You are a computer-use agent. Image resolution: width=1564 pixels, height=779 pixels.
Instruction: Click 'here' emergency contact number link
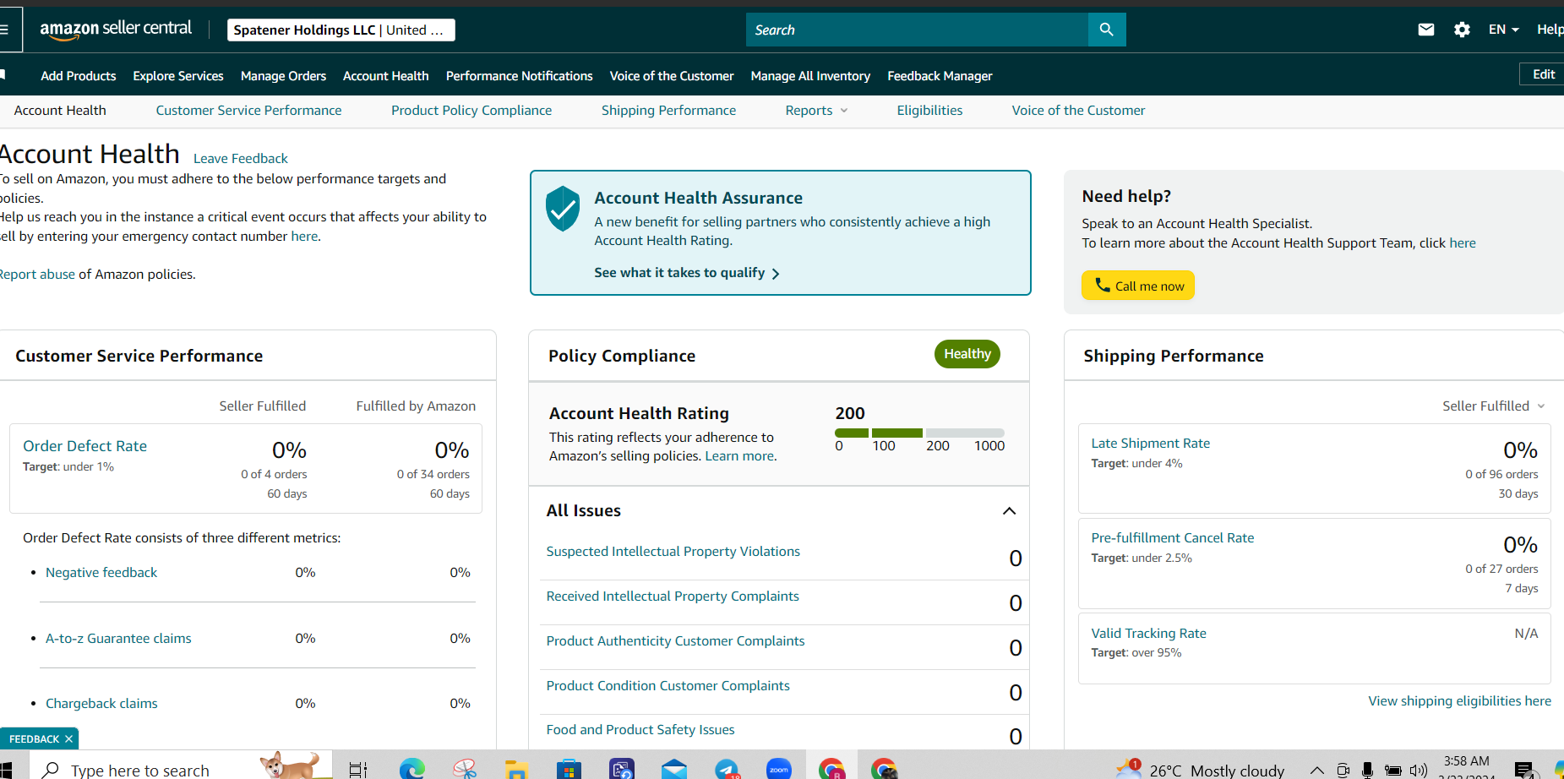(304, 237)
